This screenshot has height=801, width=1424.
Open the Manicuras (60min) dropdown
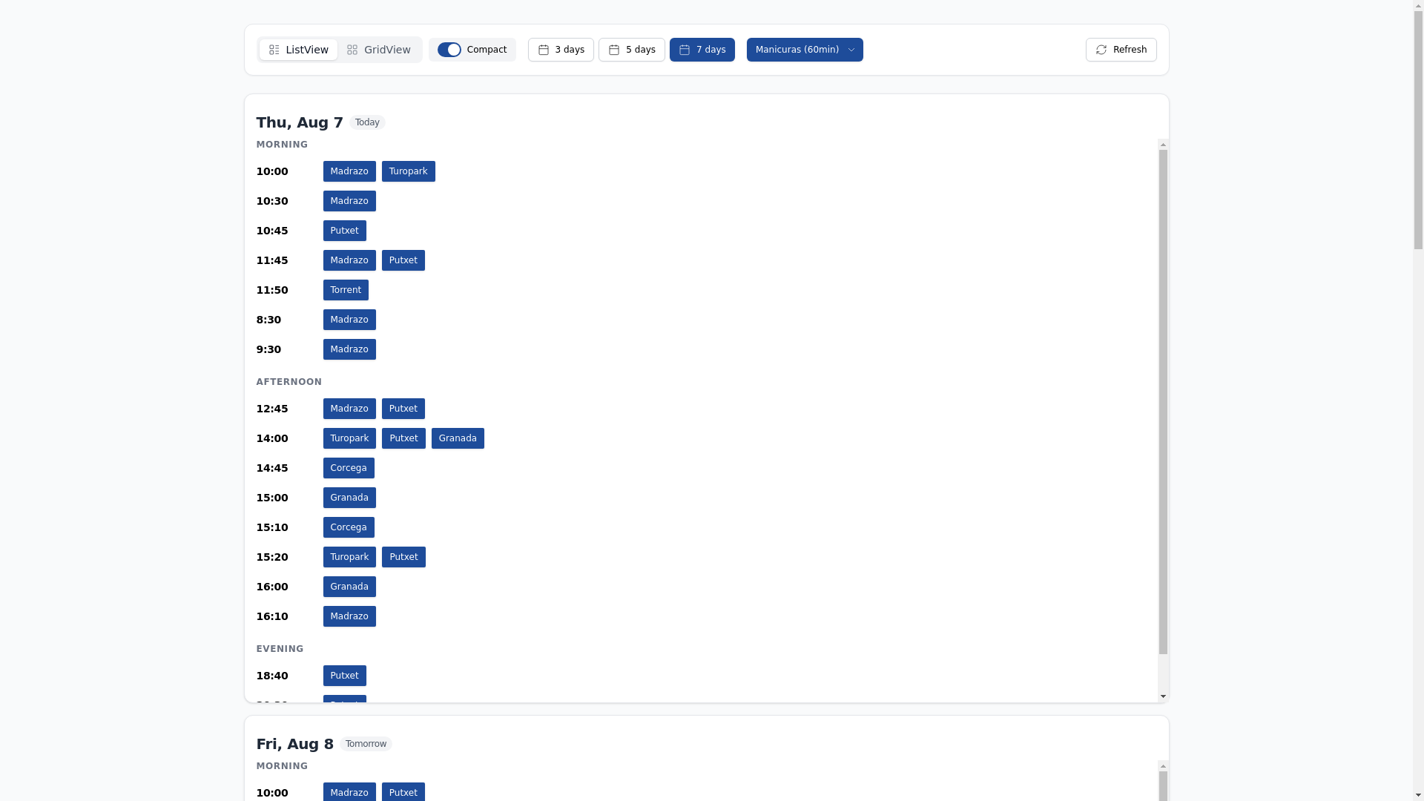(x=805, y=50)
